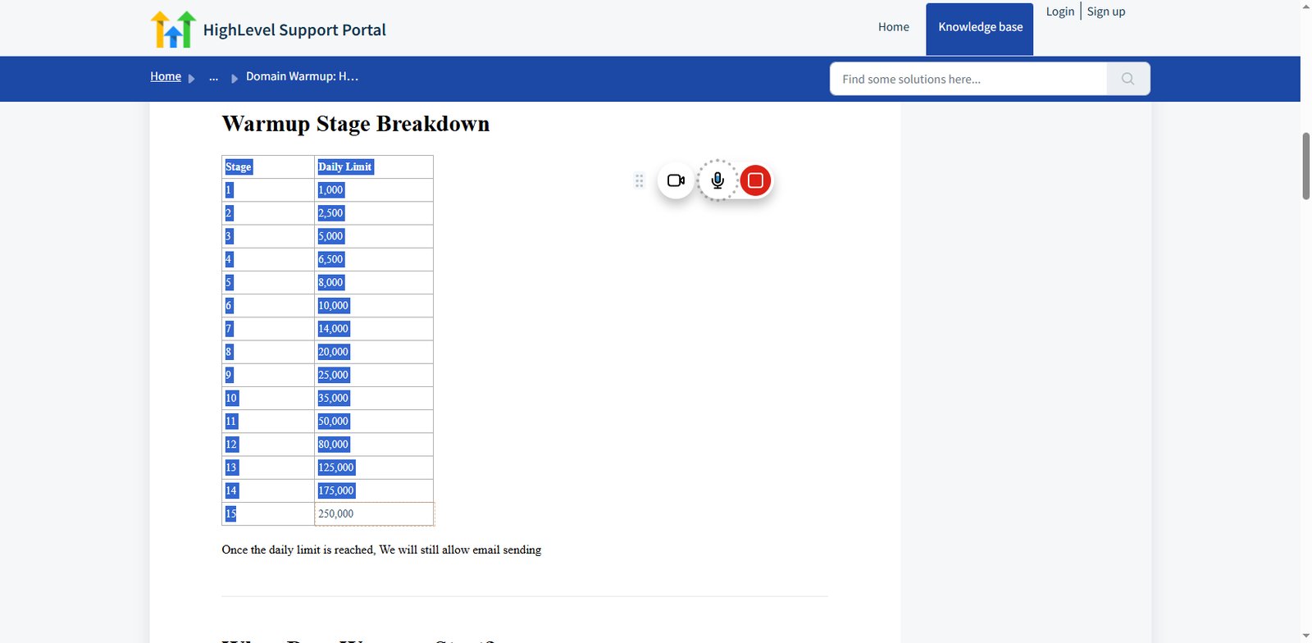Click the stage 15 number cell
Screen dimensions: 1312x643
point(268,513)
